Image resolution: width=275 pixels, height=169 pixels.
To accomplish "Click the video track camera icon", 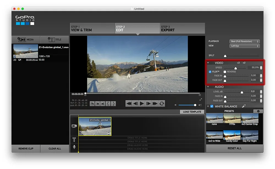I will pyautogui.click(x=74, y=126).
